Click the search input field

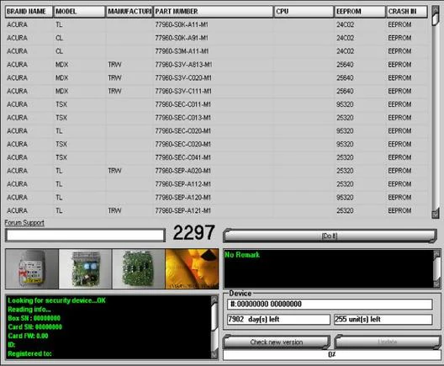pos(85,235)
